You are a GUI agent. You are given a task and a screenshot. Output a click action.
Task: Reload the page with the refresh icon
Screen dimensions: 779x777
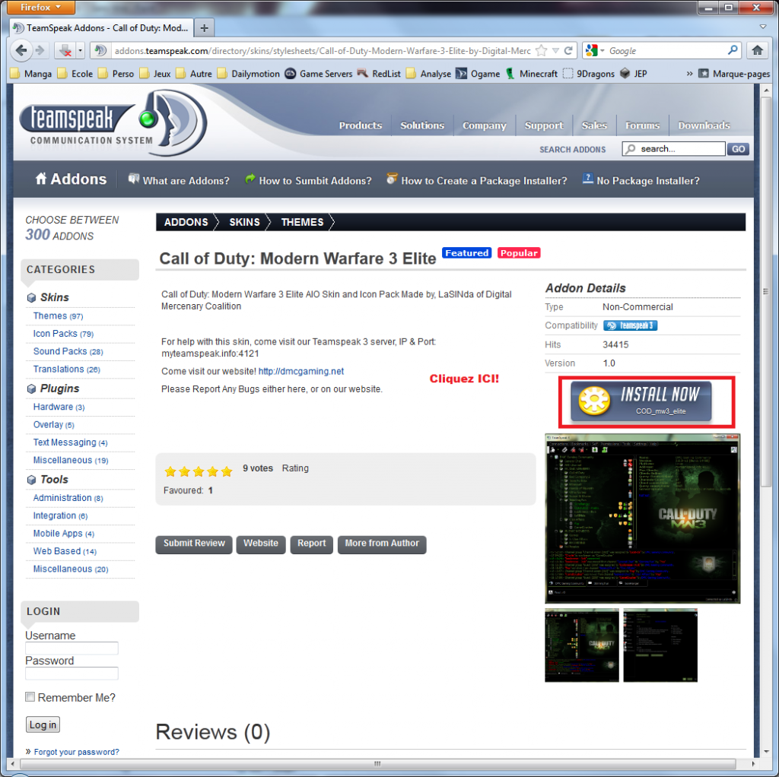[x=568, y=51]
